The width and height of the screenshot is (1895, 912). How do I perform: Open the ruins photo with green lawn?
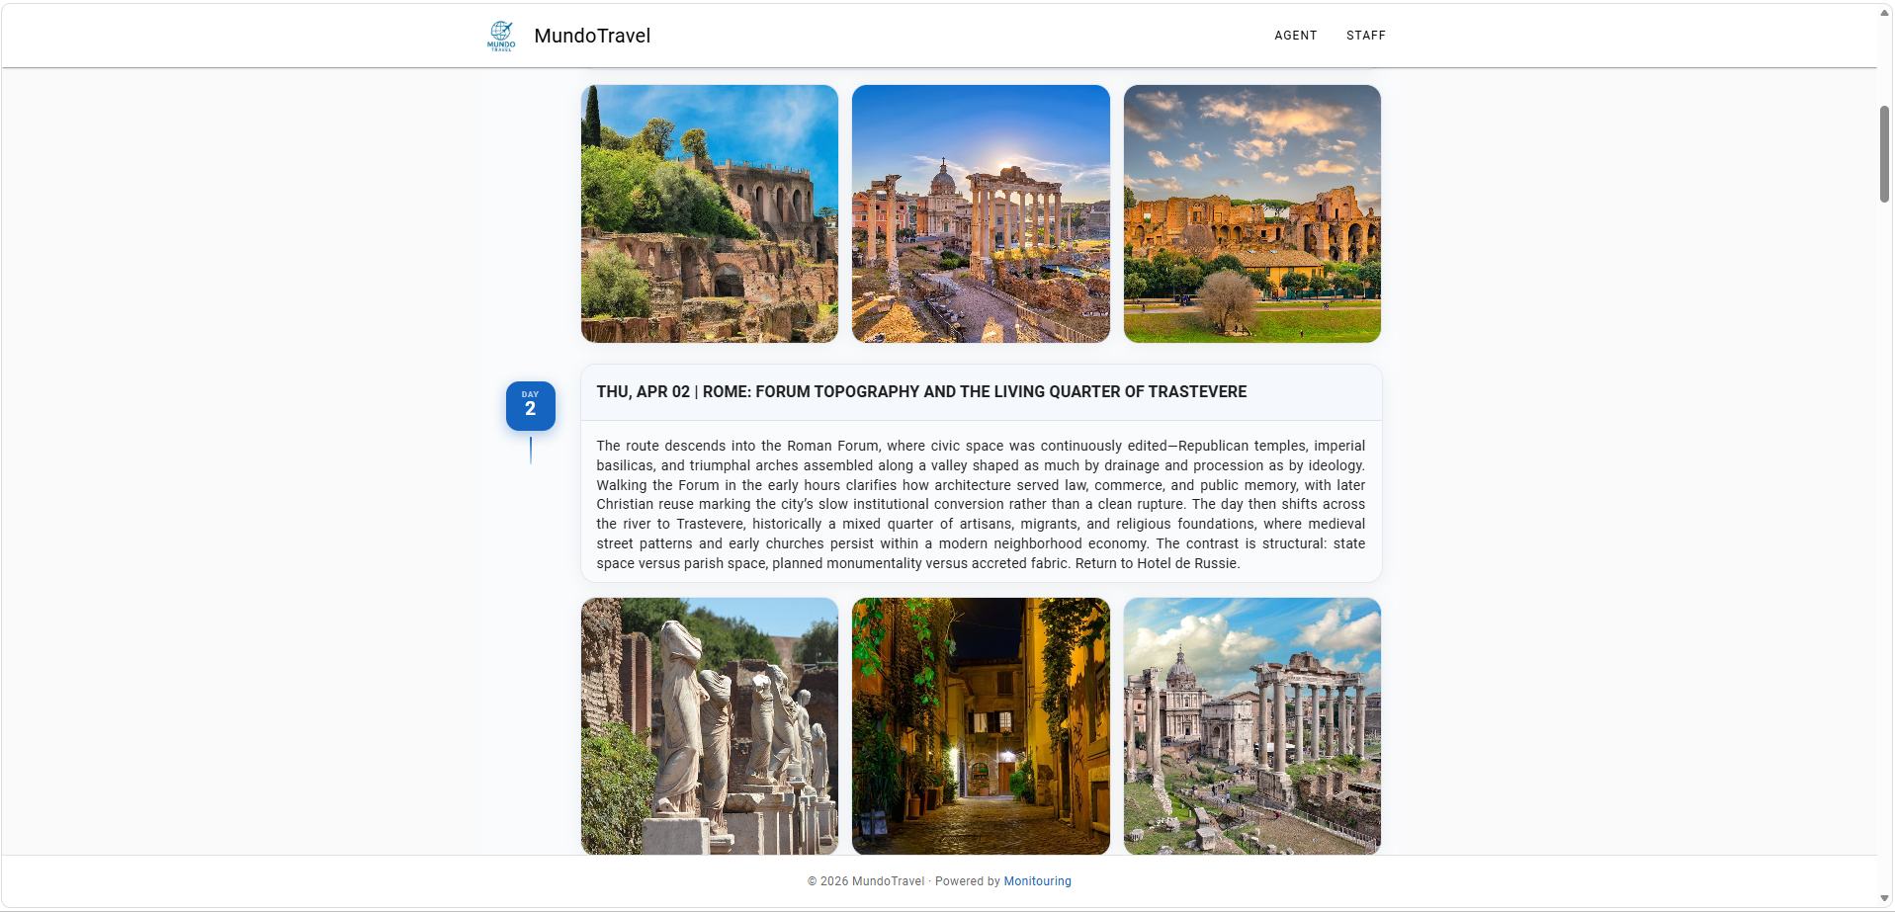pyautogui.click(x=1251, y=213)
